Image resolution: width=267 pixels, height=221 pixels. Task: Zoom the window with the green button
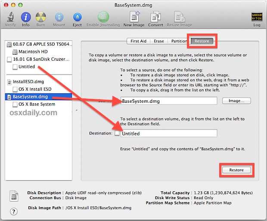pos(20,5)
